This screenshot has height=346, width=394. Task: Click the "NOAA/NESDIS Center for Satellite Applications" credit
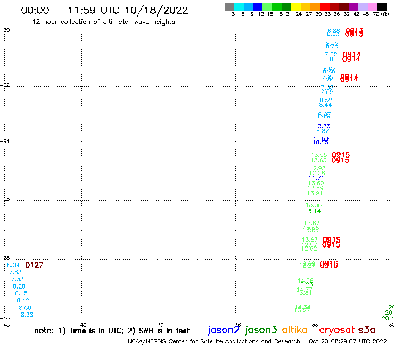193,342
